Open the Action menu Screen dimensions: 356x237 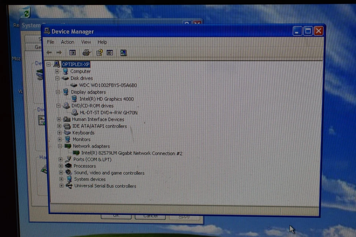(67, 42)
